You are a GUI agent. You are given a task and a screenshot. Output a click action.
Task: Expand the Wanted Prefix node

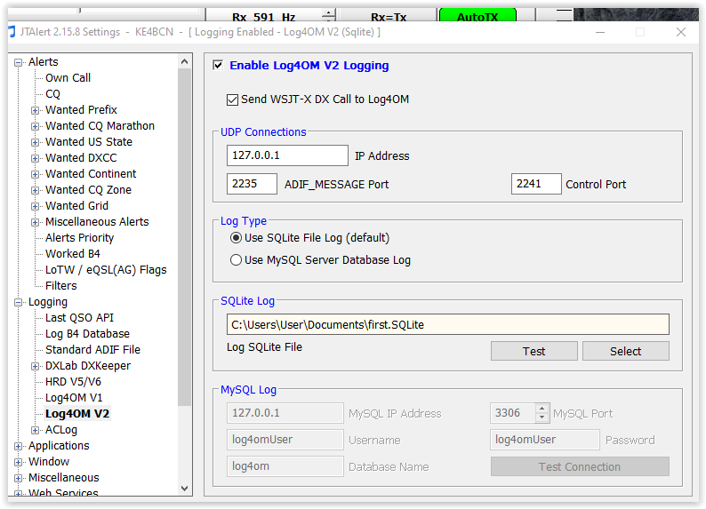[x=35, y=110]
